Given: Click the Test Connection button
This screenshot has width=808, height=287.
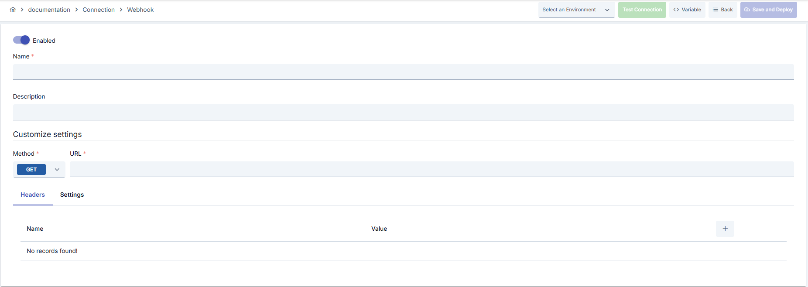Looking at the screenshot, I should pos(642,10).
